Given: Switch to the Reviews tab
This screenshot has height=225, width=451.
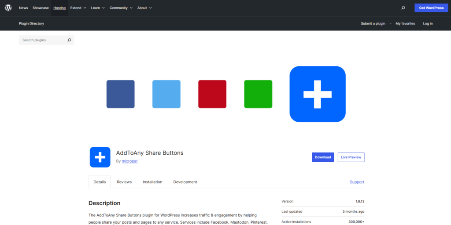Looking at the screenshot, I should [124, 182].
